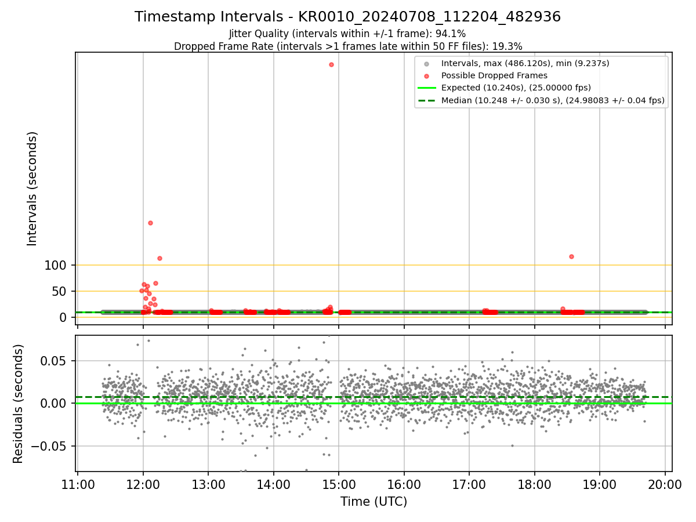Screen dimensions: 696x522
Task: Click legend entry 'Intervals, max (486.120s), min (9.237s)'
Action: click(525, 63)
